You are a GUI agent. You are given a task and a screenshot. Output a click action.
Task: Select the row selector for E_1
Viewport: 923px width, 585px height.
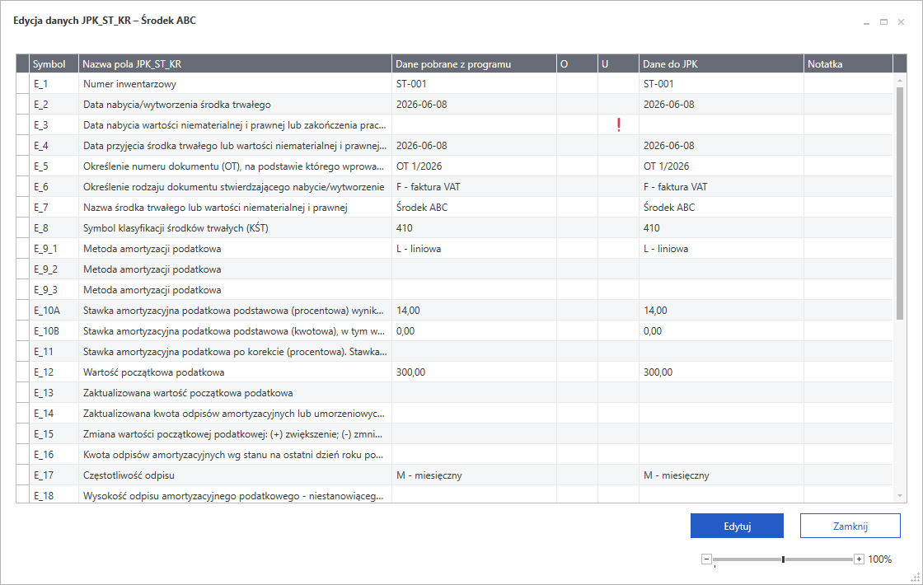22,83
